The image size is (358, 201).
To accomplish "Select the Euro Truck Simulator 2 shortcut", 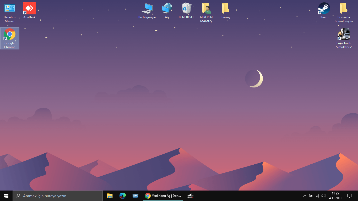I will [x=344, y=38].
